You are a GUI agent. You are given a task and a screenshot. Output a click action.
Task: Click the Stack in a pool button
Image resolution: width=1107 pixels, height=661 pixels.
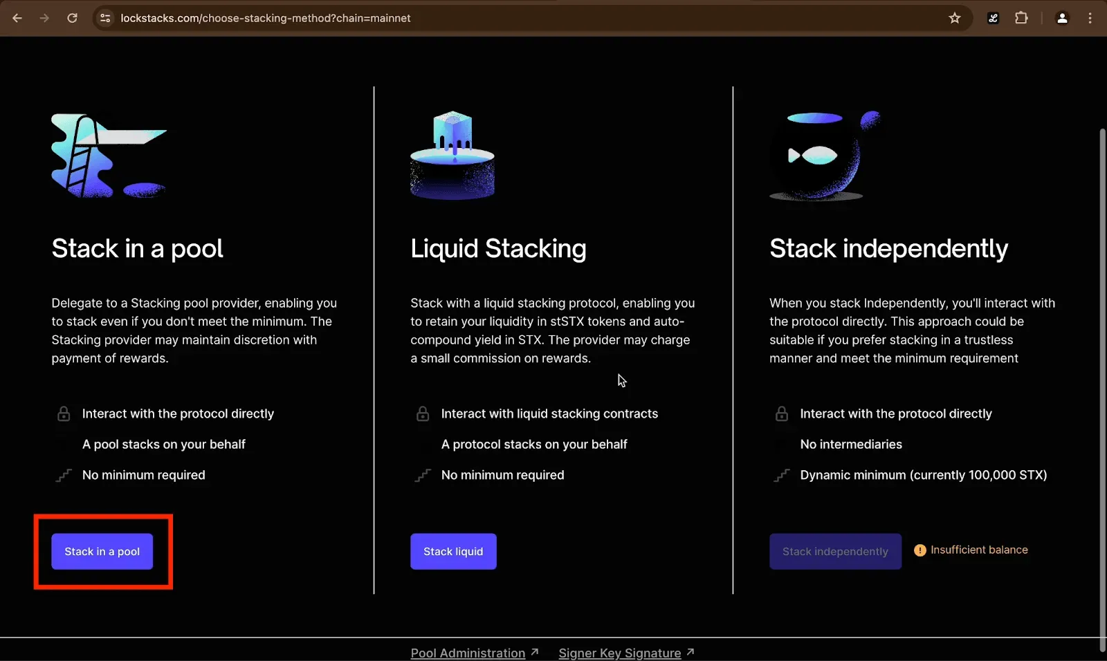tap(102, 551)
